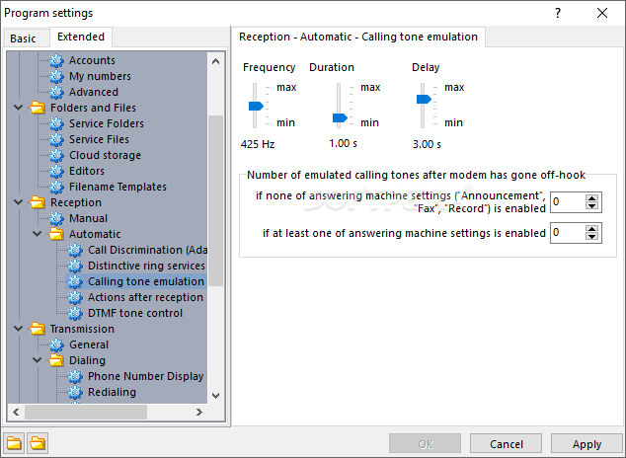The width and height of the screenshot is (626, 458).
Task: Select Cloud storage in the tree
Action: (105, 155)
